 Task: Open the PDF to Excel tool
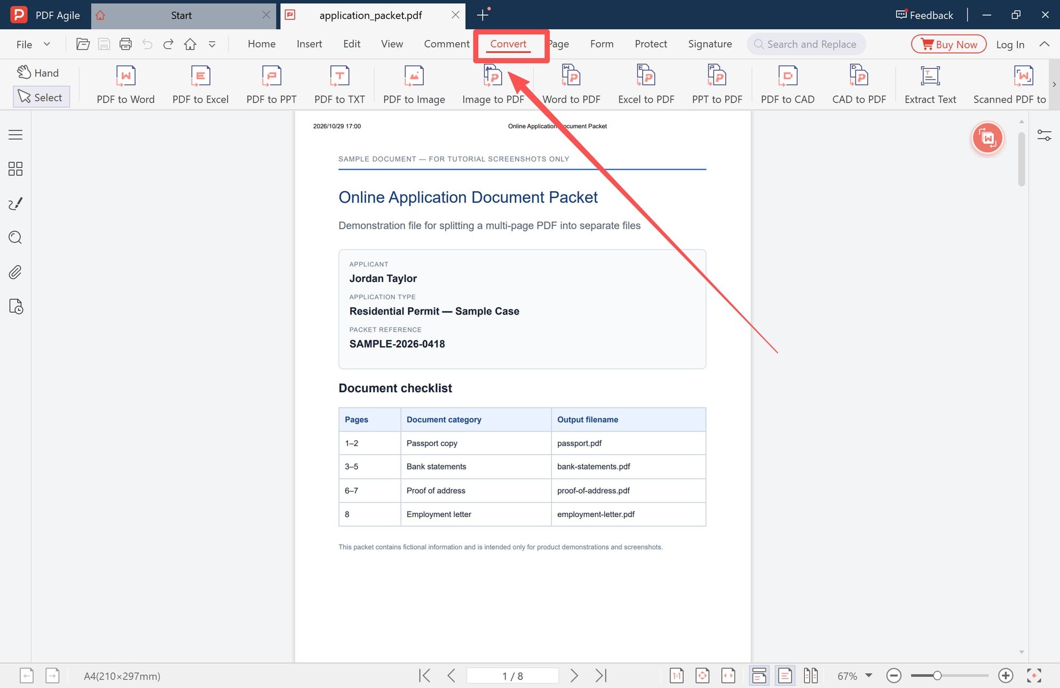coord(200,84)
